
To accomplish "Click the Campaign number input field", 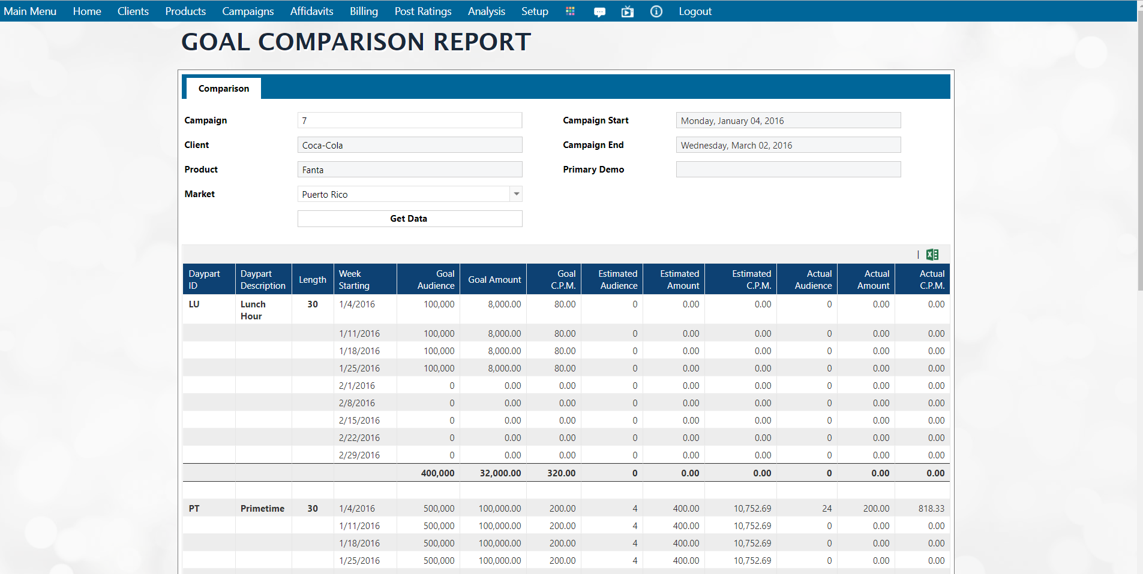I will pos(409,120).
